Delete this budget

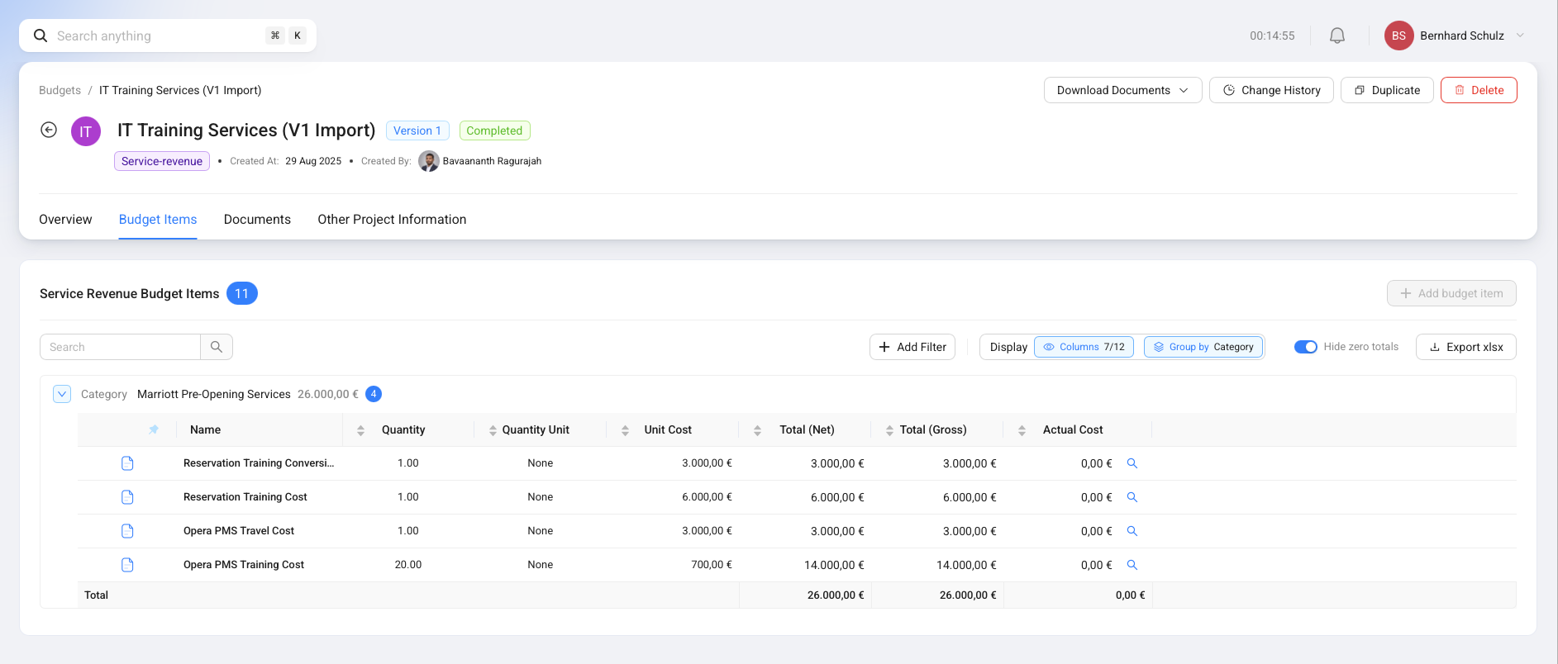pos(1479,90)
